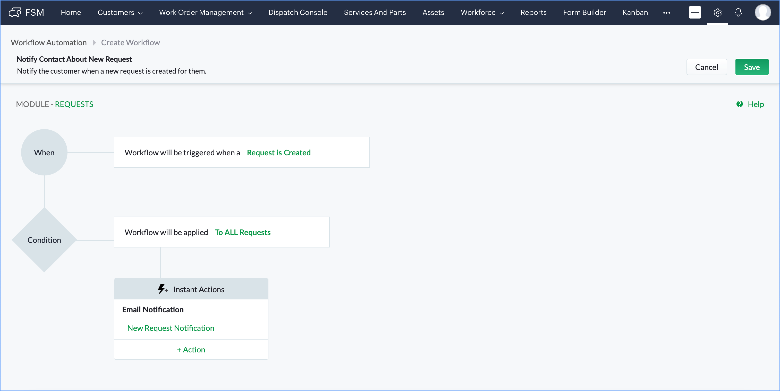The image size is (780, 391).
Task: Save the workflow
Action: pyautogui.click(x=752, y=67)
